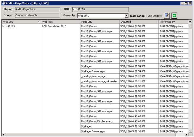Select First FL/Forms/DispForm.aspx cell
This screenshot has width=194, height=137.
100,121
